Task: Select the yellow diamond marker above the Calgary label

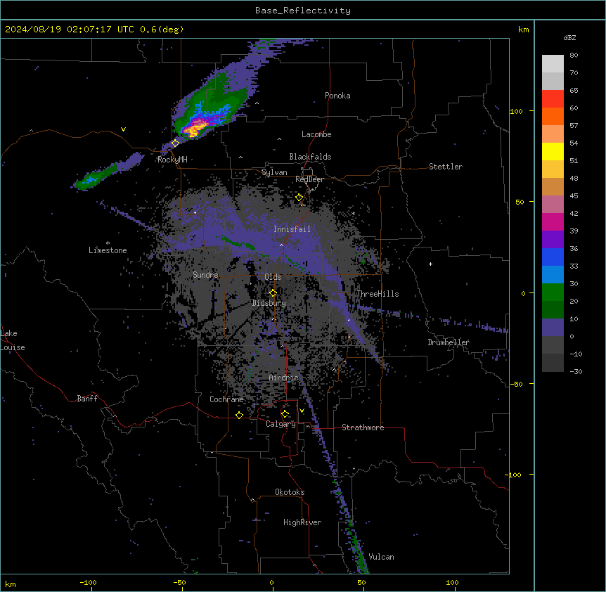Action: tap(285, 414)
